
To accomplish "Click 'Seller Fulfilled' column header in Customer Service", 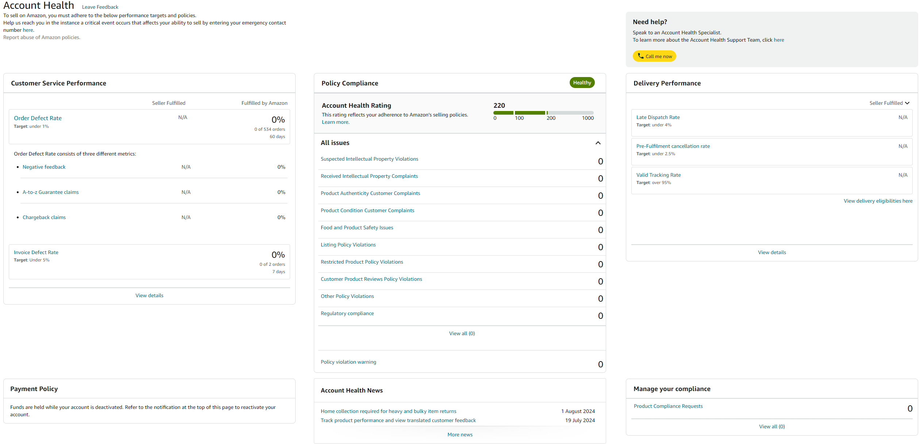I will [x=169, y=103].
